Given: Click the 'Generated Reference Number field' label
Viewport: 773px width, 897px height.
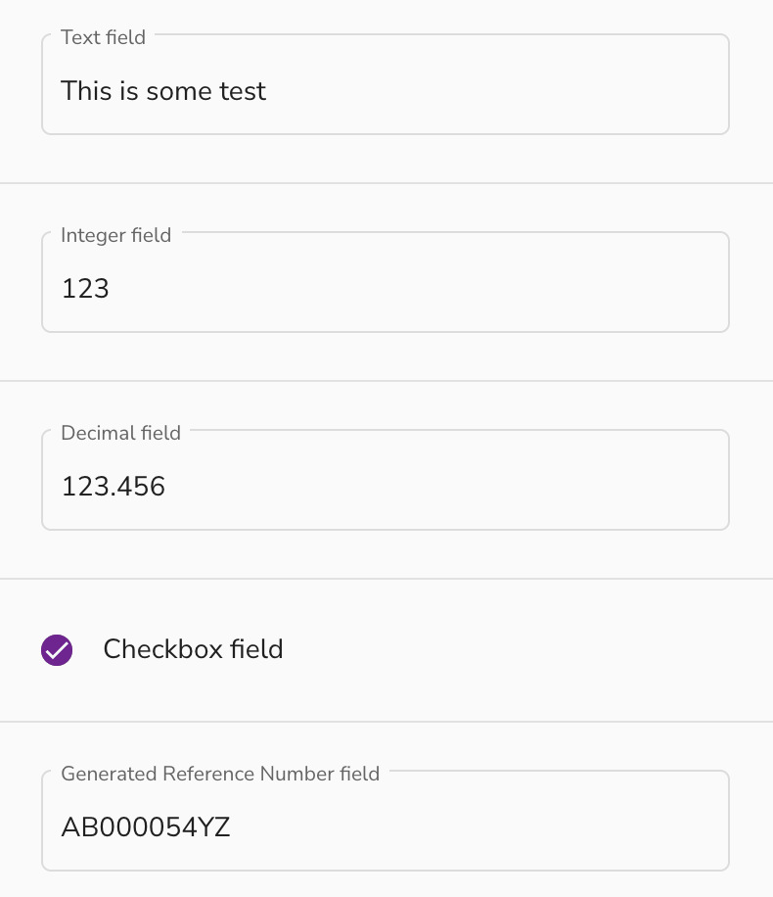Looking at the screenshot, I should (221, 774).
